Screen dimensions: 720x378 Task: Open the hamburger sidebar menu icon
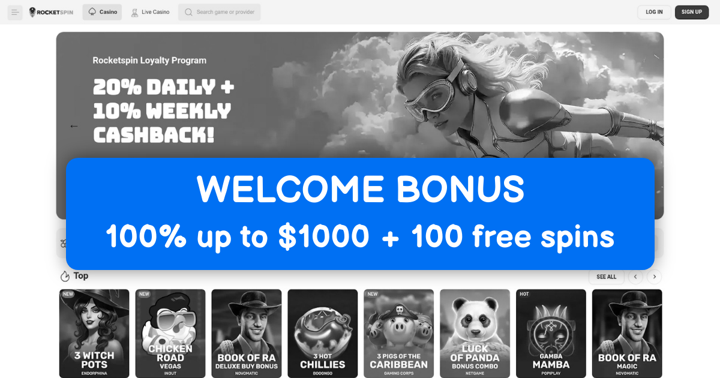point(15,12)
